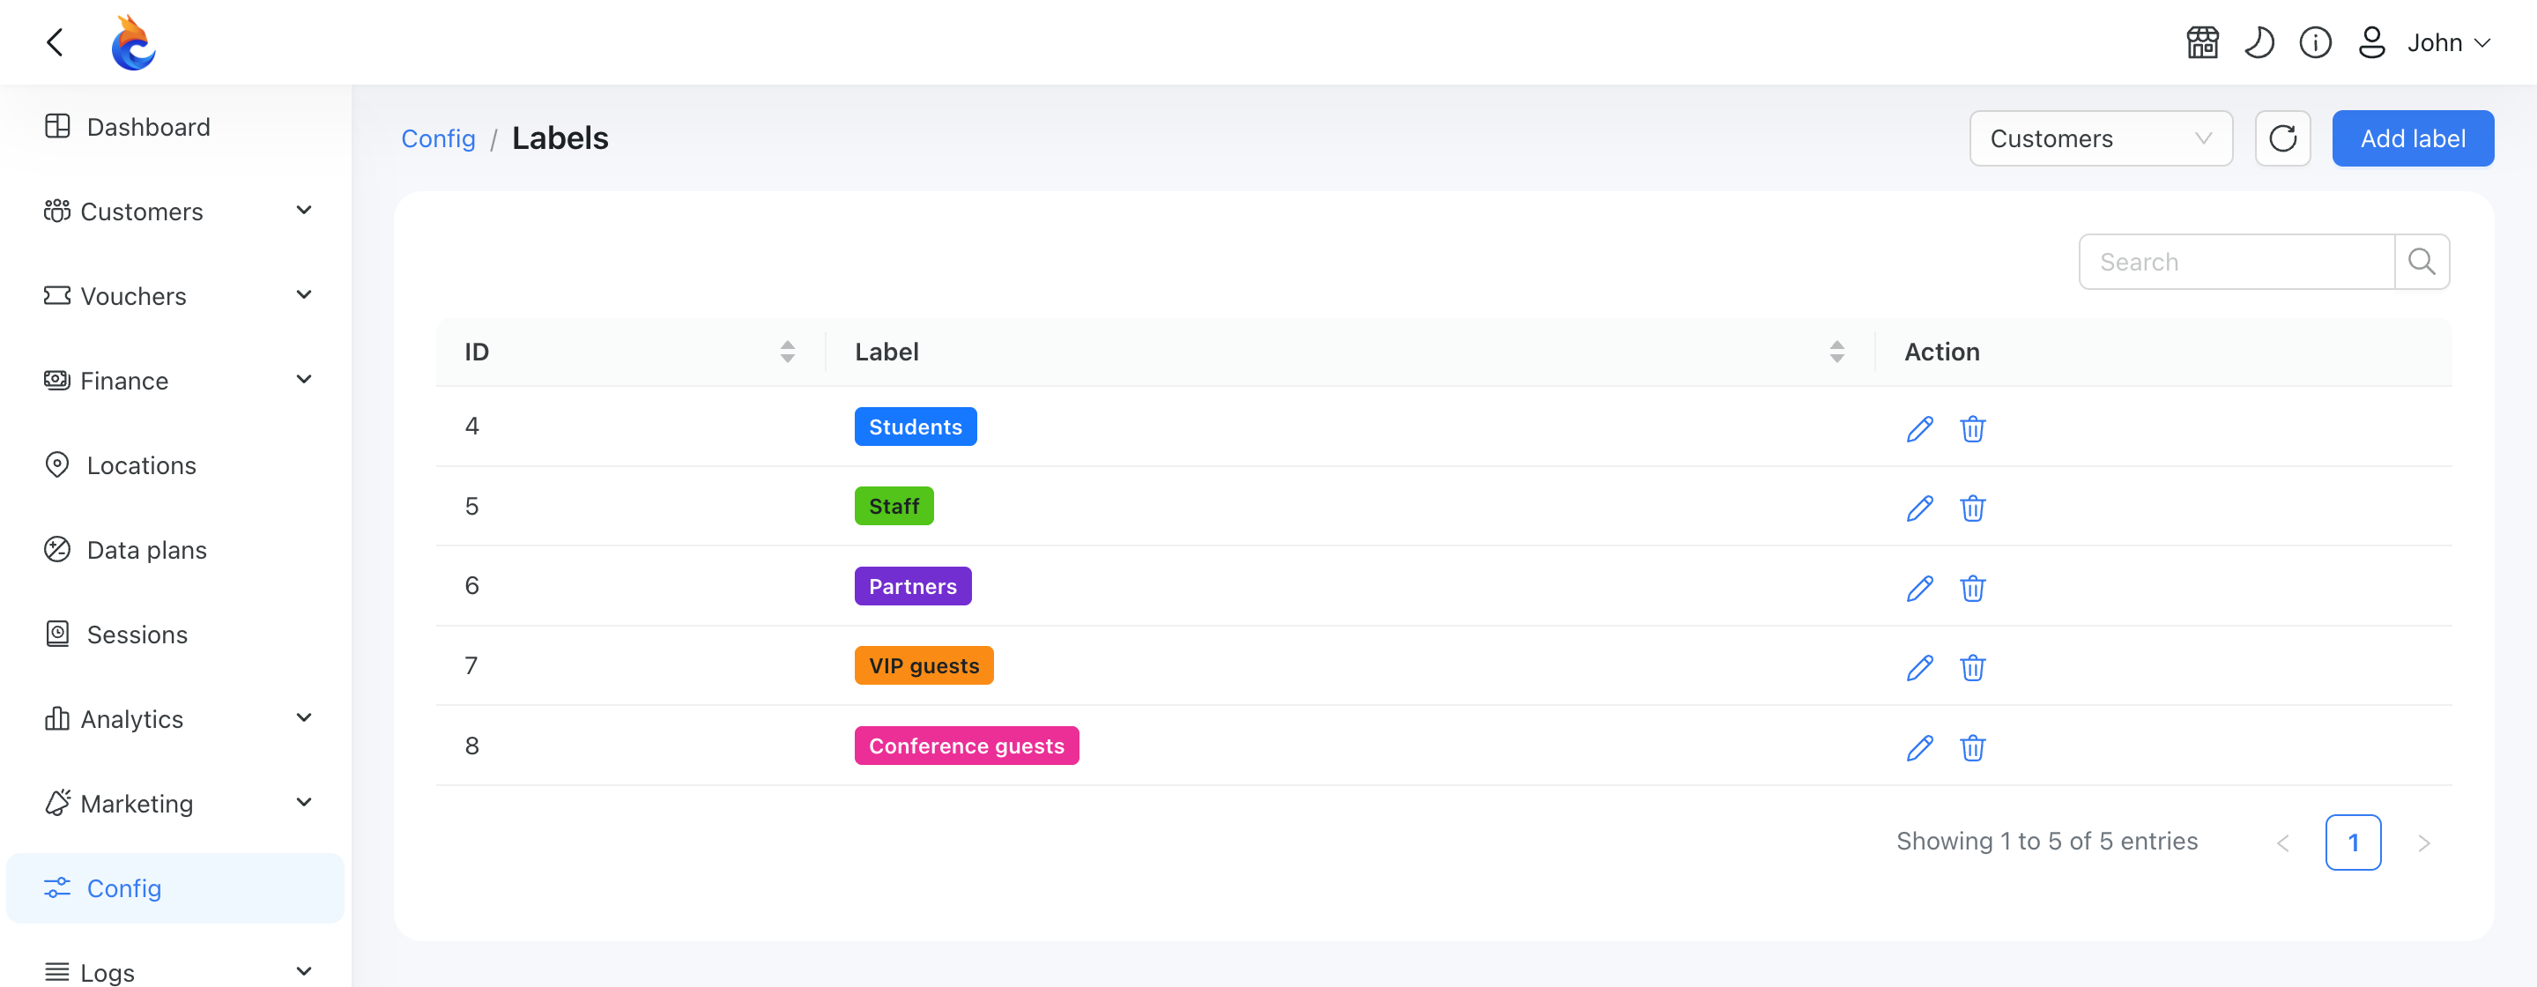This screenshot has height=987, width=2537.
Task: Delete the VIP guests label
Action: (1971, 668)
